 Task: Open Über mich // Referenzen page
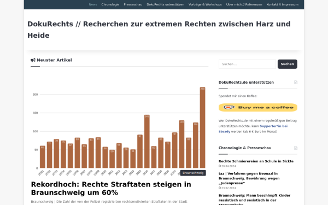pos(244,4)
